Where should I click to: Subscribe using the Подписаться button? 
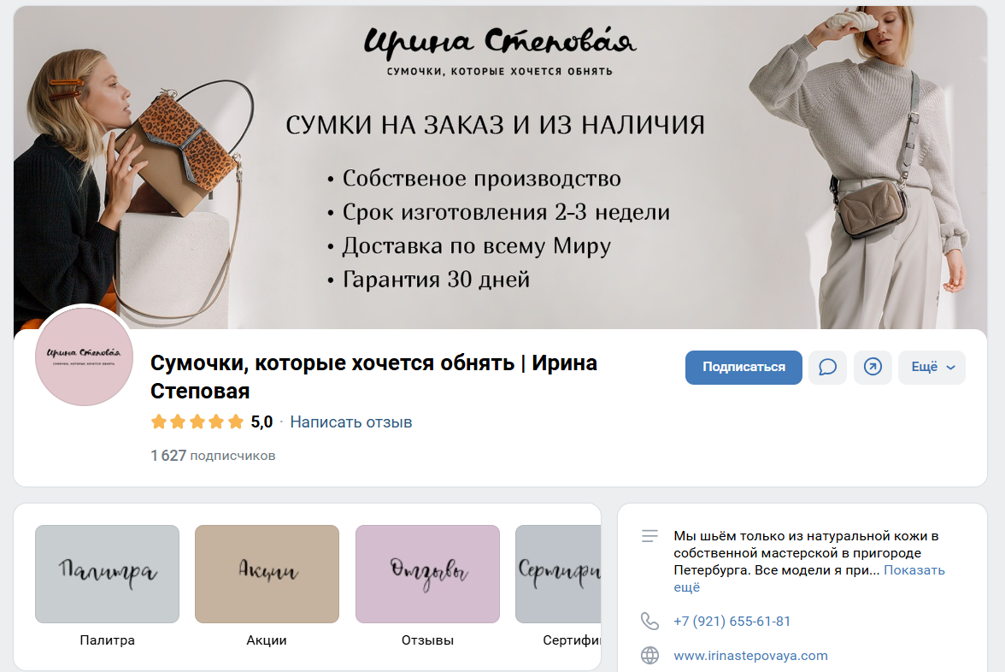pos(743,367)
